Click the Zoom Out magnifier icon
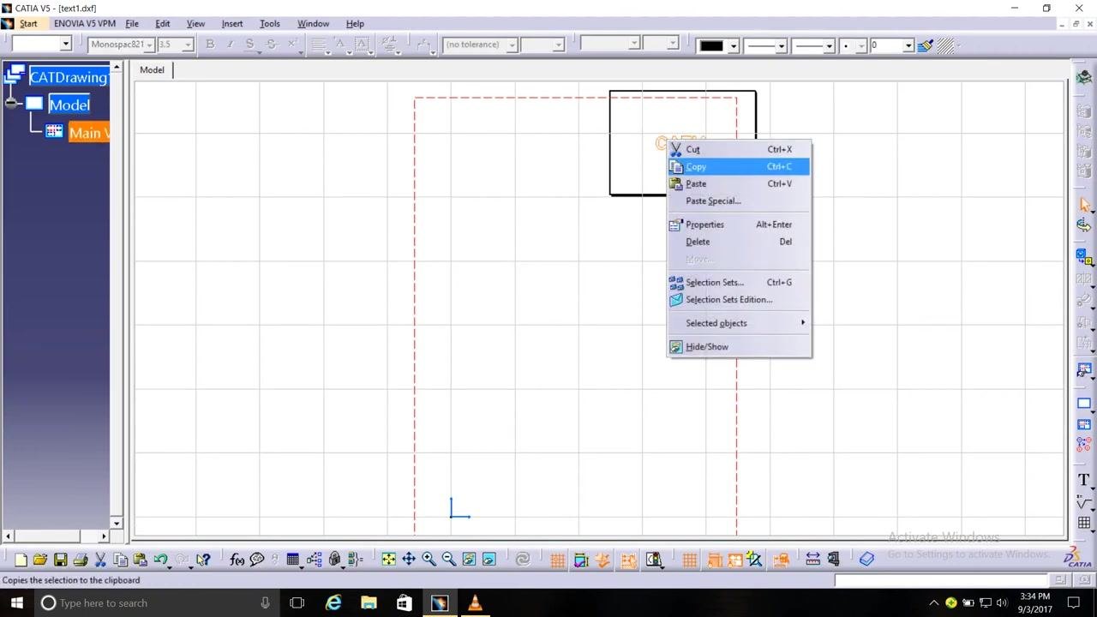Screen dimensions: 1097x617 449,560
